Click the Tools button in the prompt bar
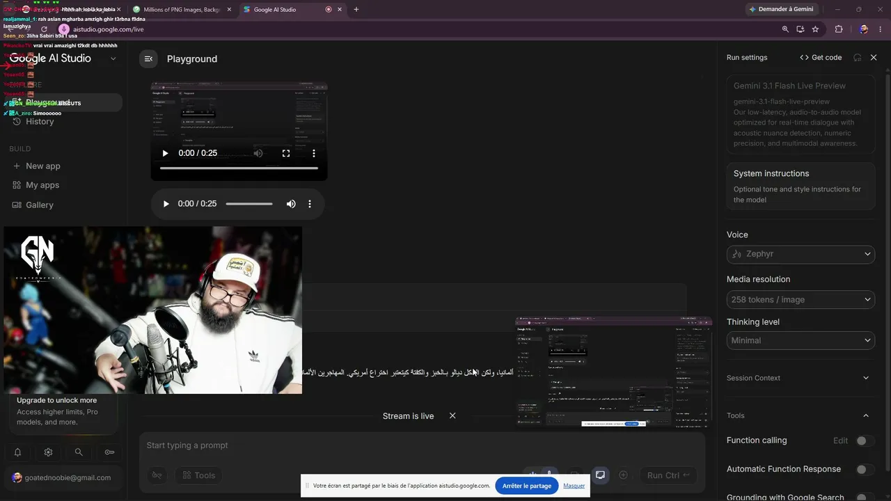891x501 pixels. pos(198,475)
